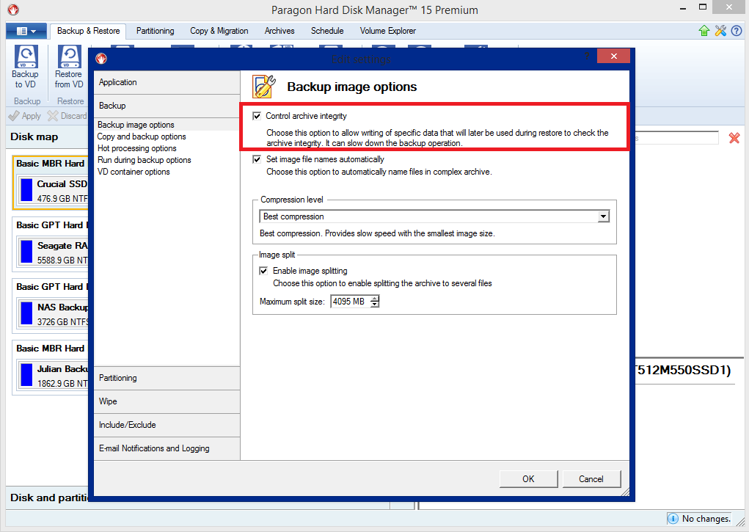
Task: Open the Schedule ribbon tab
Action: pyautogui.click(x=327, y=31)
